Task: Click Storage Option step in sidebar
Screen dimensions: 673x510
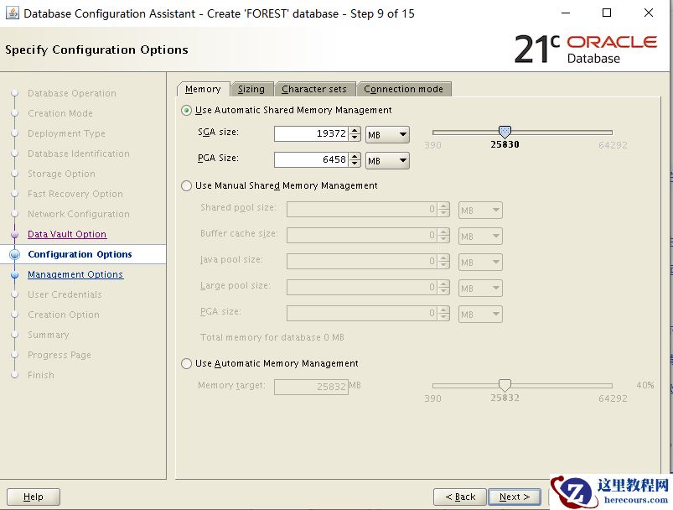Action: 61,174
